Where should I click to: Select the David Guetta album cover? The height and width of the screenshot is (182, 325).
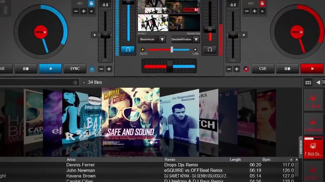tap(82, 116)
